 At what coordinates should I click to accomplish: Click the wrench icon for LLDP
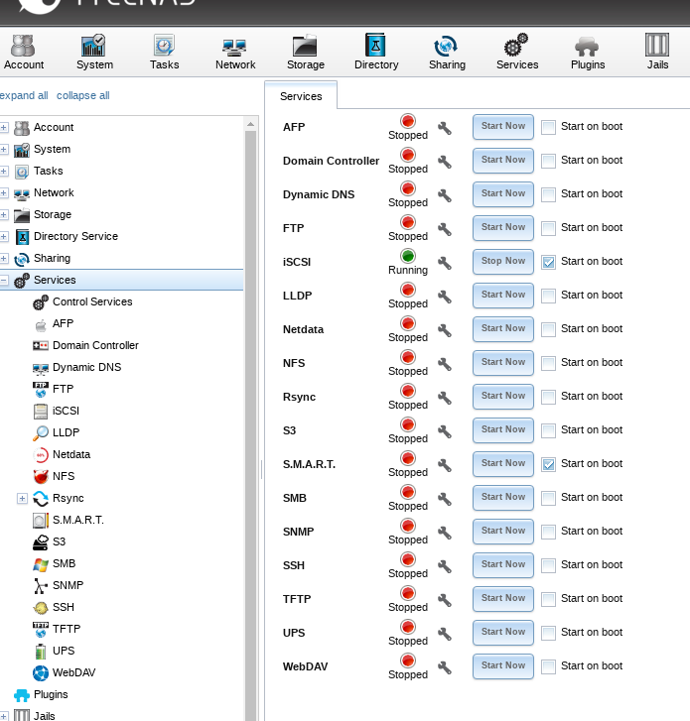444,297
